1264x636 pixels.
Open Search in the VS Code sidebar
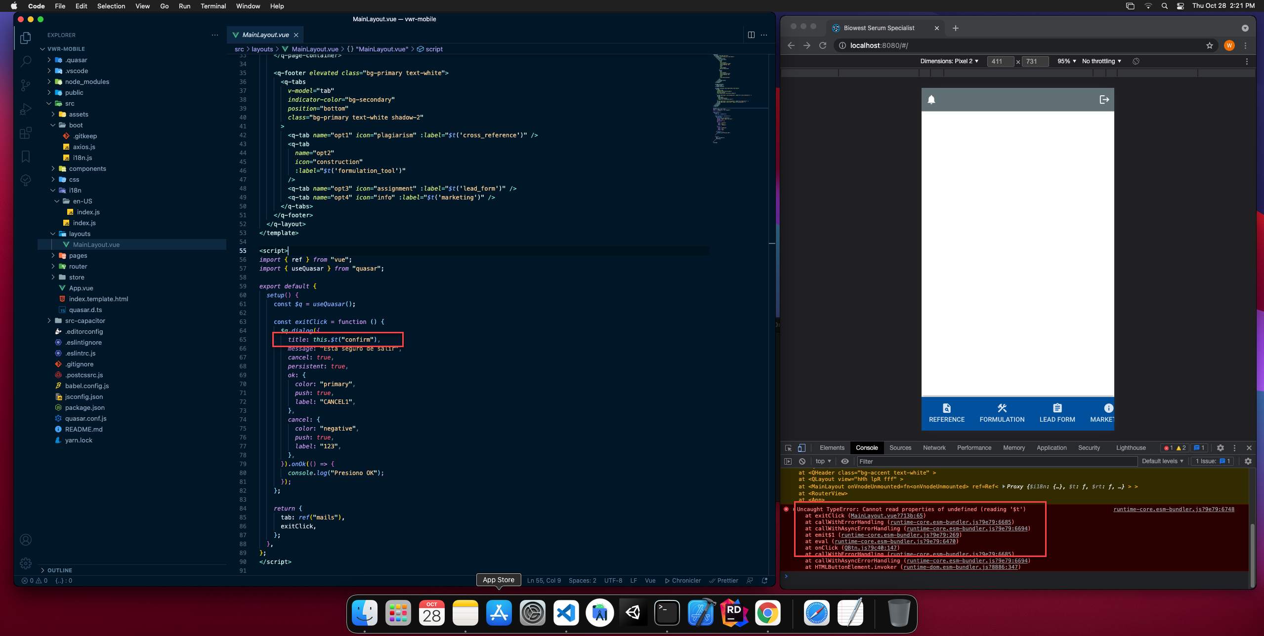[x=26, y=61]
